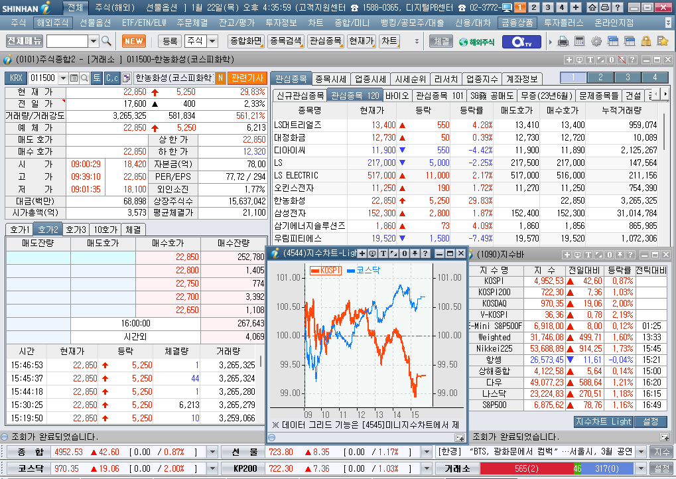Open the Alpha TV button
Viewport: 676px width, 479px height.
521,41
